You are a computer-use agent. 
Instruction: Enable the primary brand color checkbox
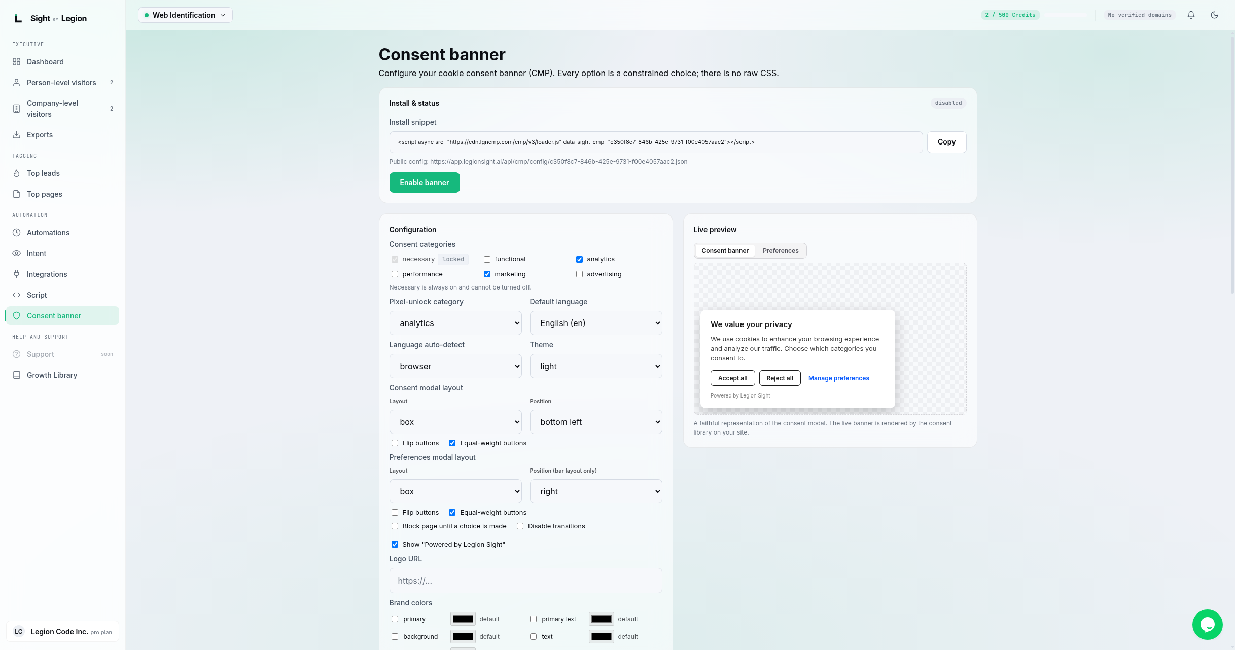point(395,619)
